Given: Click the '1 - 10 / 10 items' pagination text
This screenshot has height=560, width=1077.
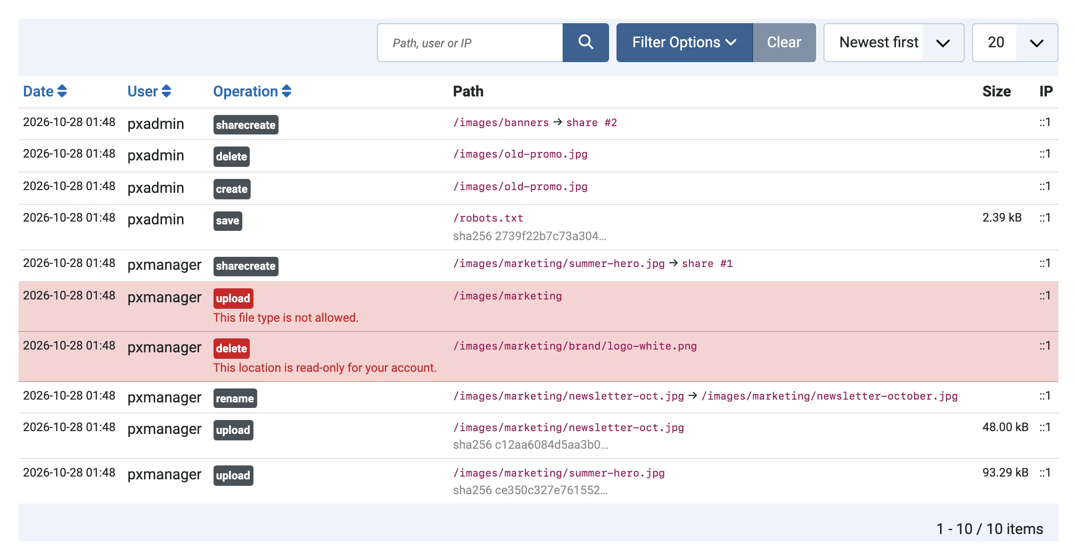Looking at the screenshot, I should (990, 529).
